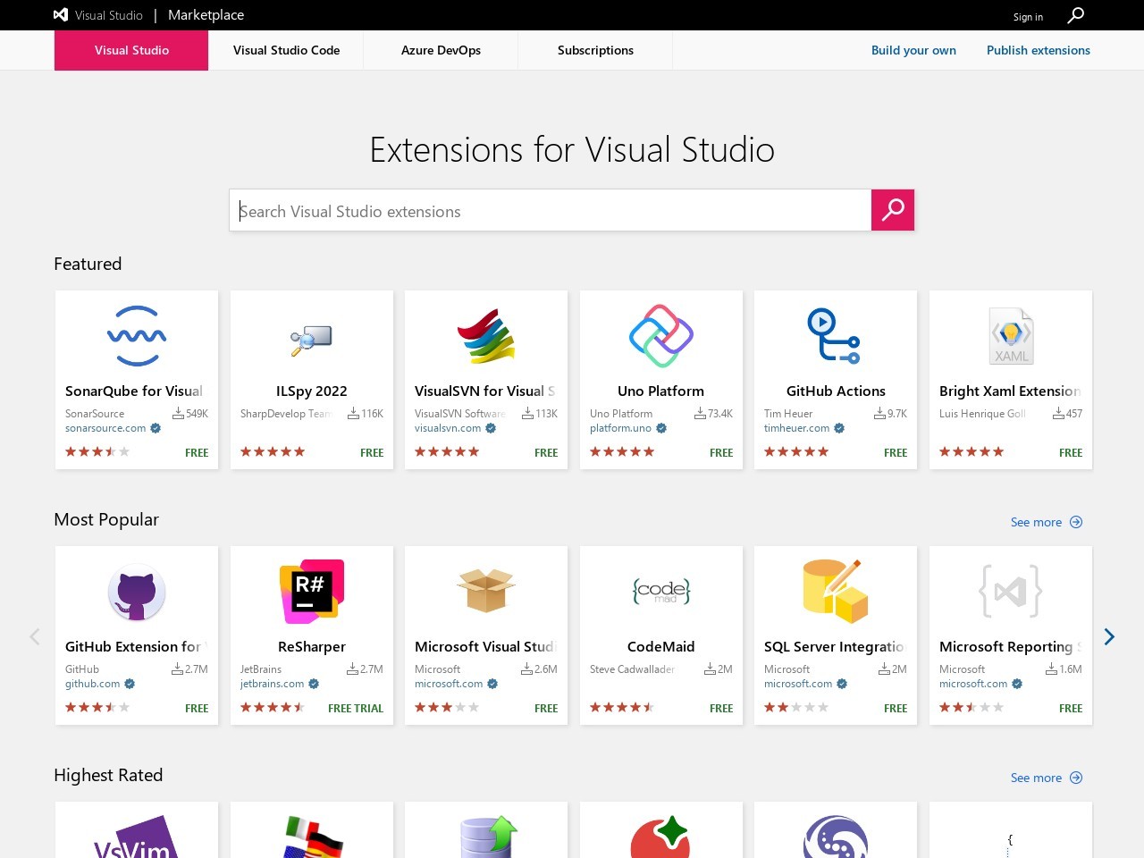Open the database with green arrow icon
Image resolution: width=1144 pixels, height=858 pixels.
click(x=488, y=837)
